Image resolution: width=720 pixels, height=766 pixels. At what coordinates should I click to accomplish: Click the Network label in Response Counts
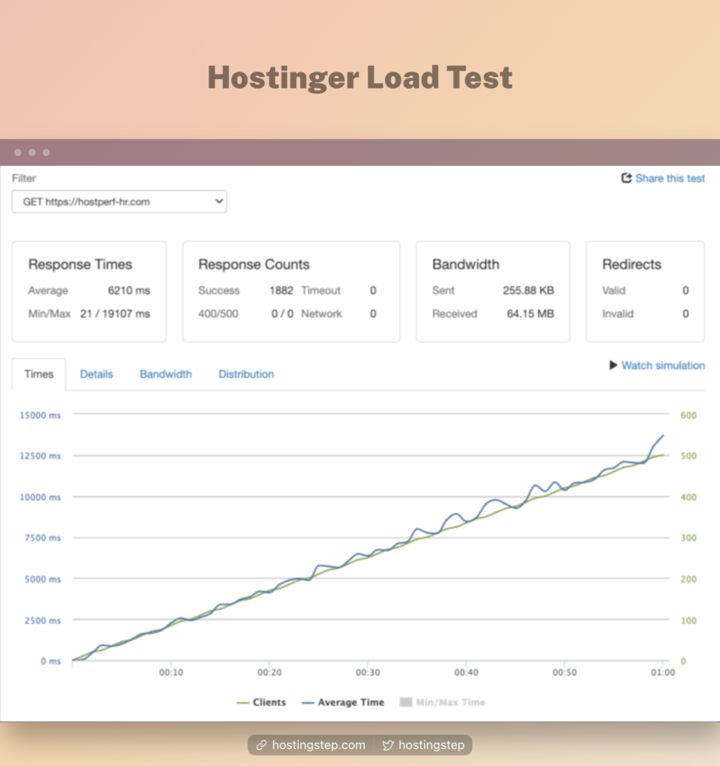click(321, 313)
